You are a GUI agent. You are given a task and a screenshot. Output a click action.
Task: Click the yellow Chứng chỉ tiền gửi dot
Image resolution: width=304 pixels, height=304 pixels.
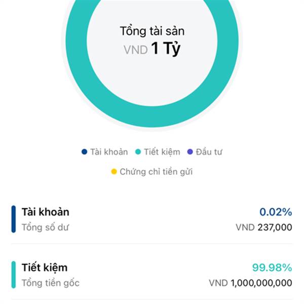click(x=114, y=172)
